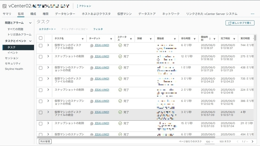Expand details of 13:18:37 task row
This screenshot has height=146, width=260.
pyautogui.click(x=48, y=45)
